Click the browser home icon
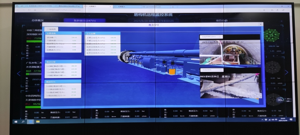Image resolution: width=300 pixels, height=135 pixels. [x=35, y=10]
